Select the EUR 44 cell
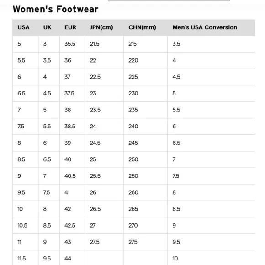The width and height of the screenshot is (265, 265). point(72,258)
